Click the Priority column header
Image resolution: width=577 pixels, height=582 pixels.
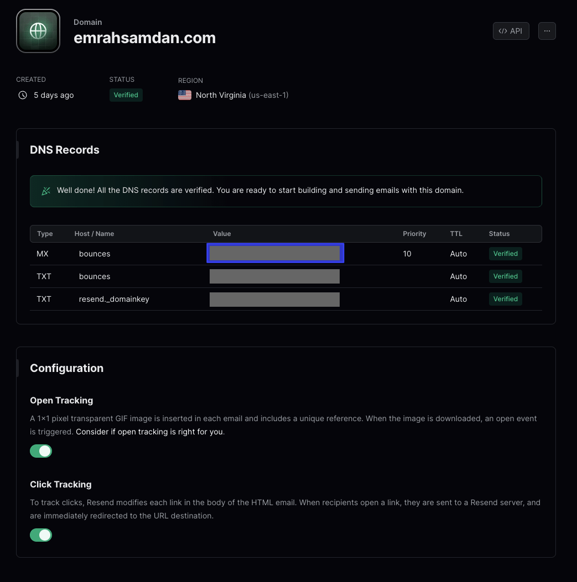pos(414,234)
